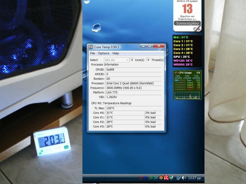Screen dimensions: 246x184
Task: Click the Ram usage bar in CPU gadget
Action: pos(180,80)
